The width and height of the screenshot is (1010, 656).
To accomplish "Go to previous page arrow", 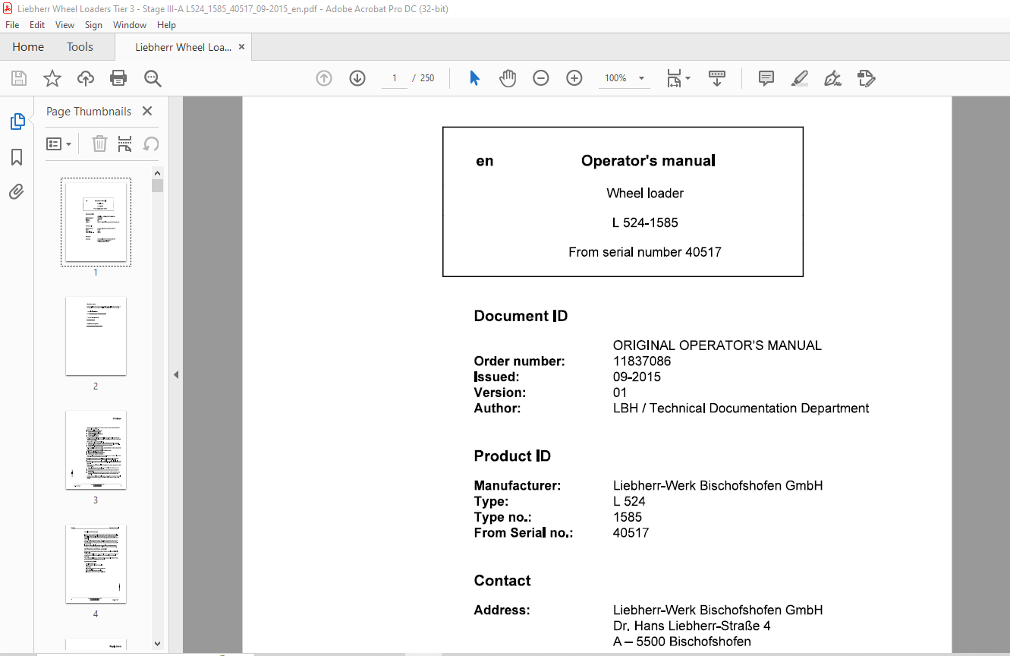I will [x=324, y=78].
